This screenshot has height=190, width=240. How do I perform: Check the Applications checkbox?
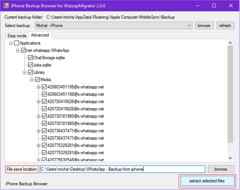(17, 43)
